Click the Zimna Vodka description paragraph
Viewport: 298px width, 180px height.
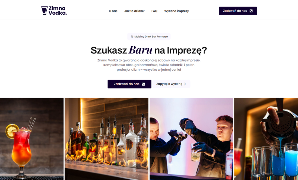149,65
